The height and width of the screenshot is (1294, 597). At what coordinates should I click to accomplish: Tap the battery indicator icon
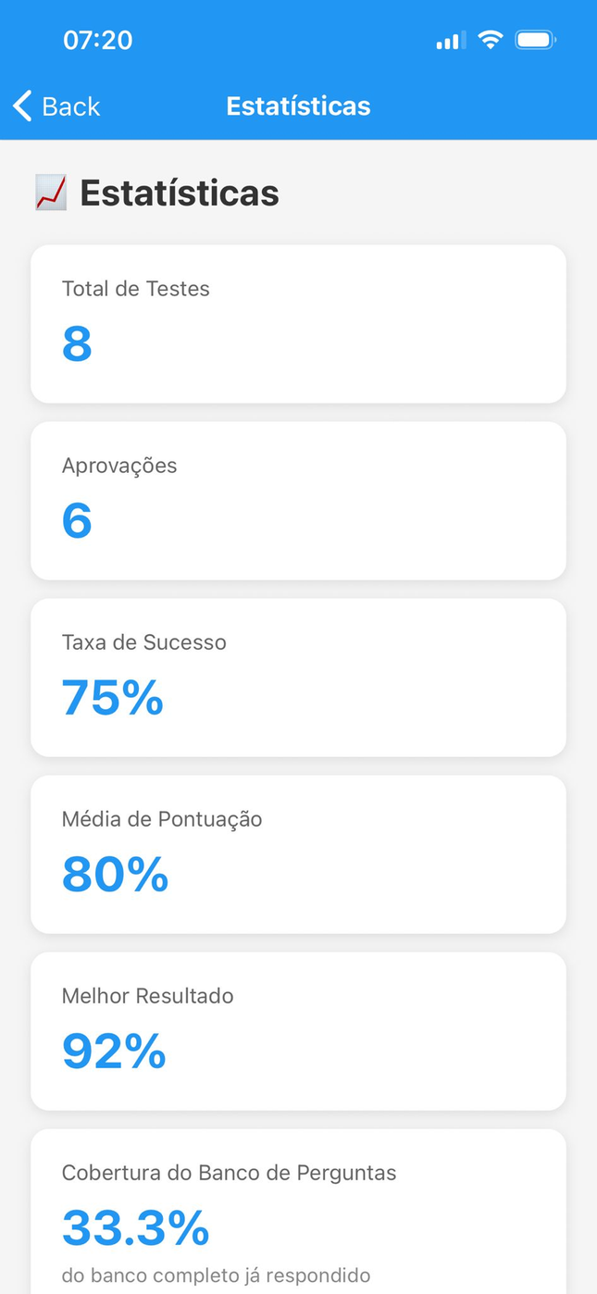(535, 40)
